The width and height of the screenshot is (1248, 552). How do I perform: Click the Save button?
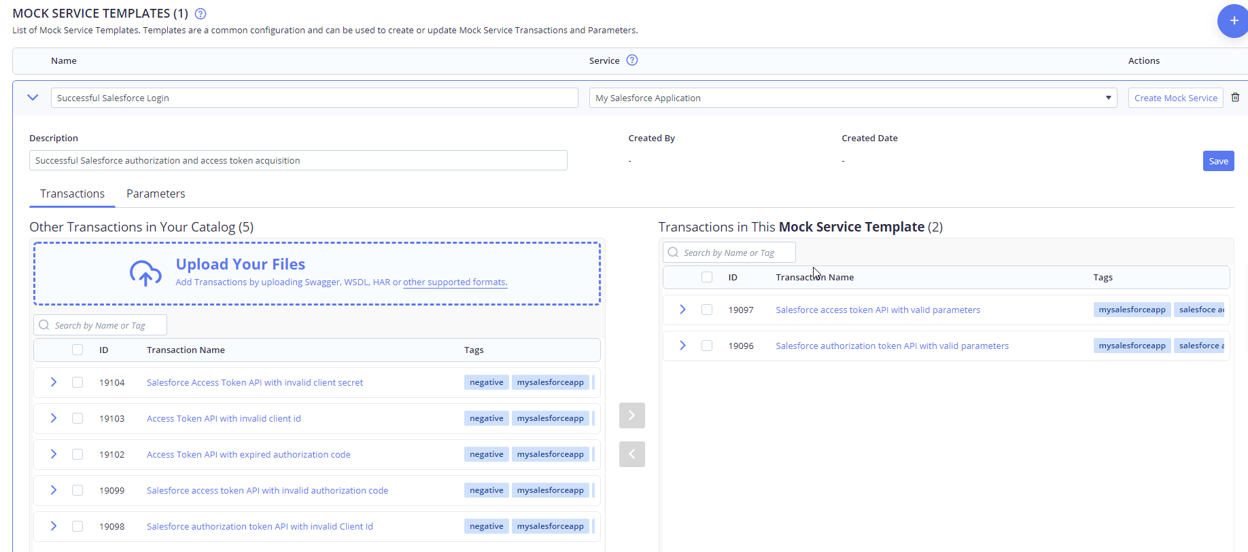(1218, 161)
